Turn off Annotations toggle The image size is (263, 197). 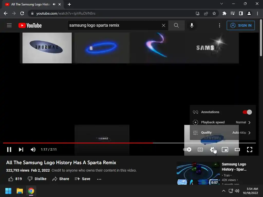coord(247,112)
